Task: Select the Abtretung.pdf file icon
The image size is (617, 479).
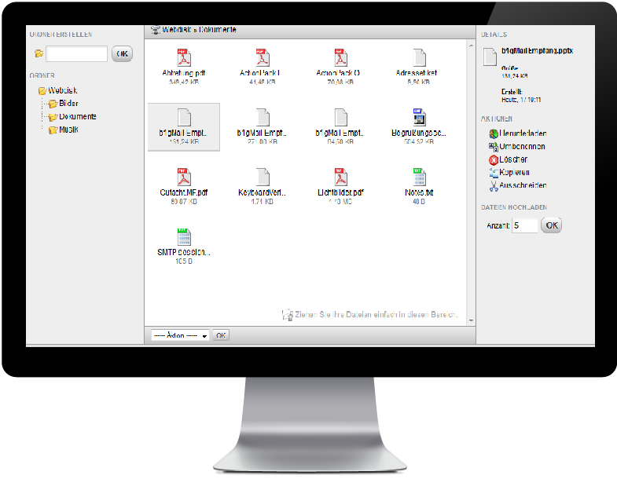Action: (x=184, y=57)
